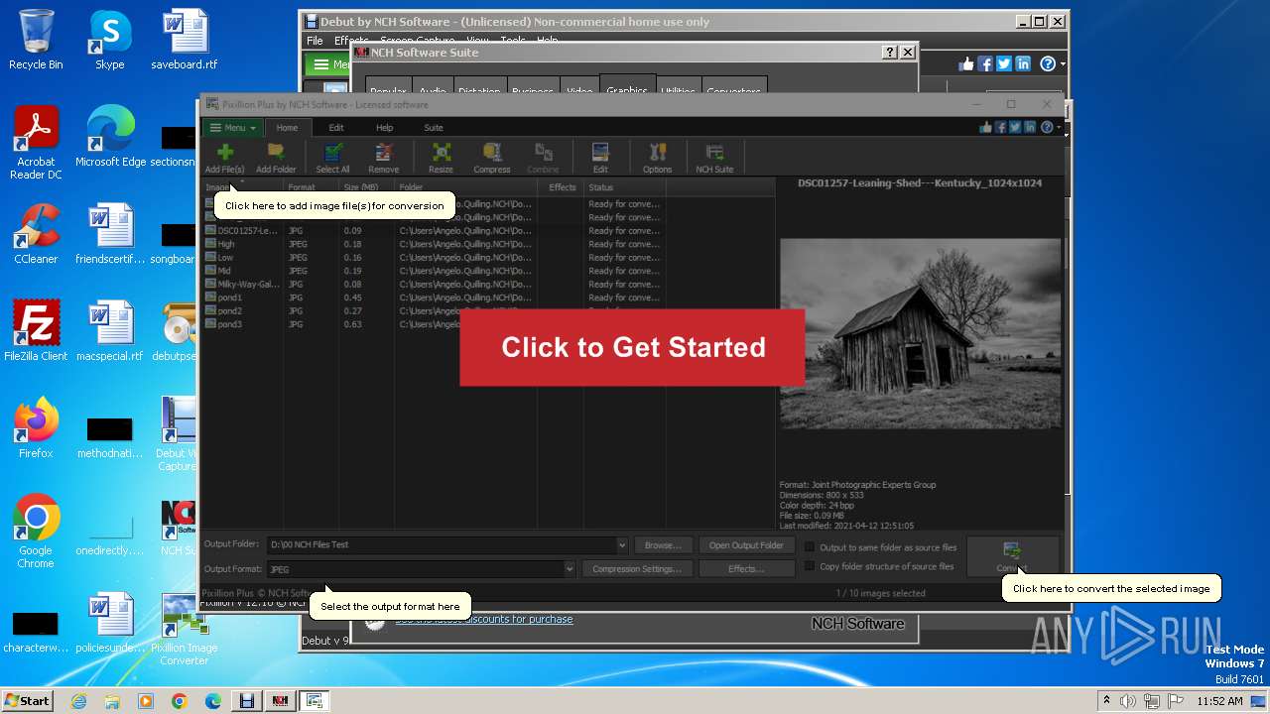Switch to the Suite tab

[x=434, y=127]
